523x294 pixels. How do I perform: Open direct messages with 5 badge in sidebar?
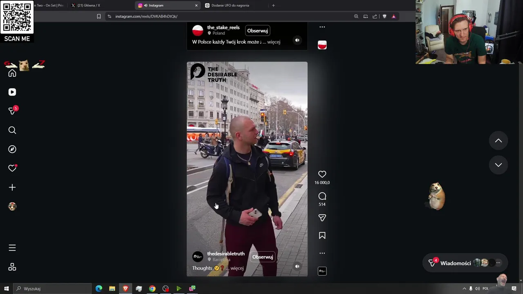click(x=12, y=111)
